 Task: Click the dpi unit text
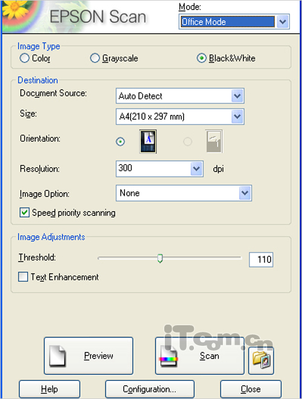219,169
